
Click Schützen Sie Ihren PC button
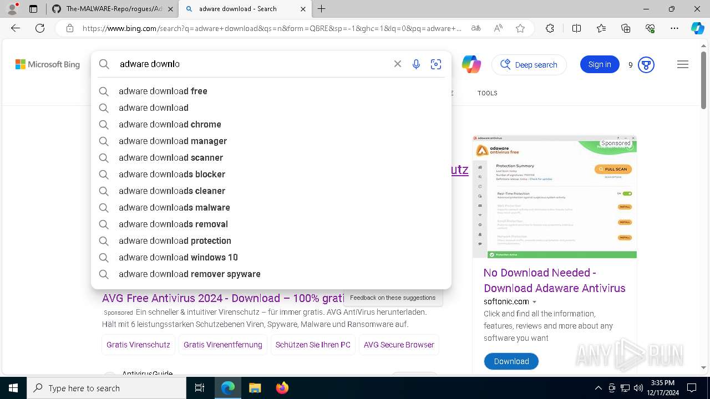313,345
